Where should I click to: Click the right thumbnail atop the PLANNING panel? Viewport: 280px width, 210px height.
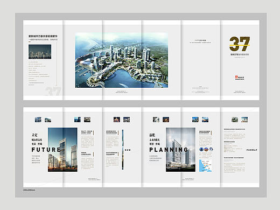166,120
